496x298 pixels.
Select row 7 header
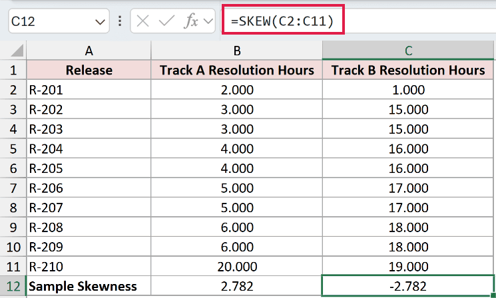[x=13, y=188]
